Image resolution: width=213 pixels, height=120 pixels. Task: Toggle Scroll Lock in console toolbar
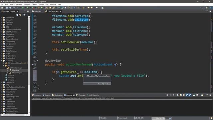pos(181,95)
